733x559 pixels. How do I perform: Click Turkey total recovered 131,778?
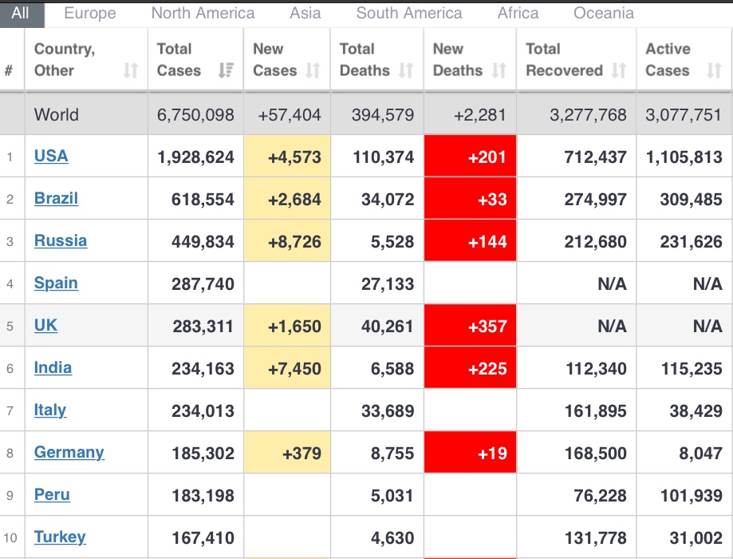click(x=596, y=538)
